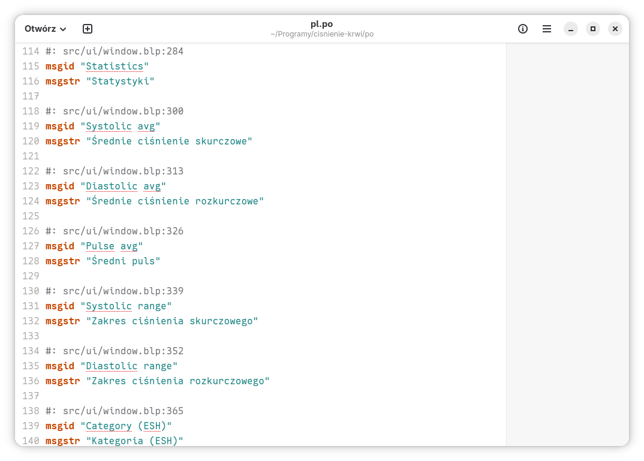
Task: Click line number 120 in gutter
Action: (31, 141)
